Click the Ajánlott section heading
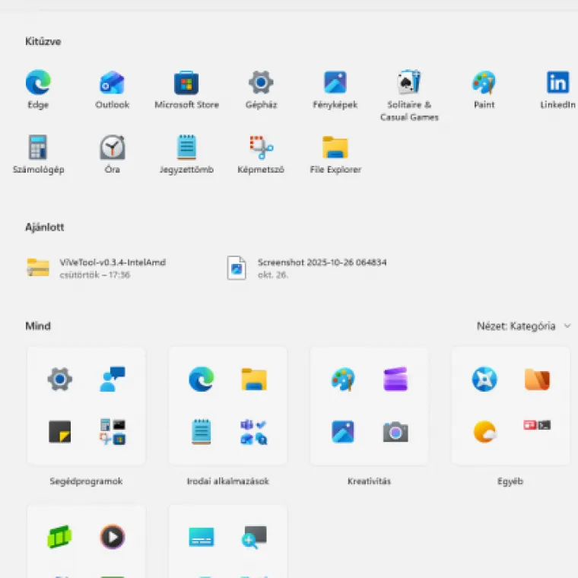Viewport: 578px width, 578px height. (45, 227)
